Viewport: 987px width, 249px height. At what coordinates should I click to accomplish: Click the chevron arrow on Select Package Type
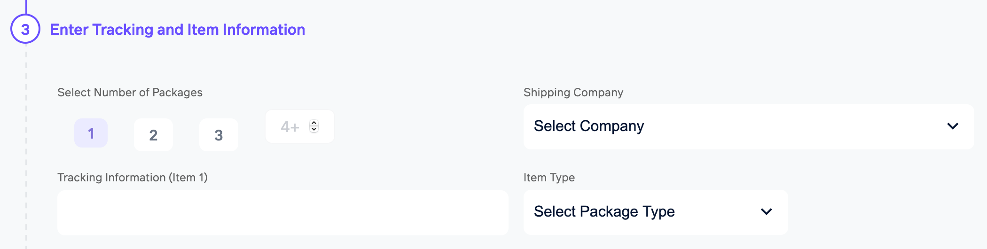(x=766, y=212)
